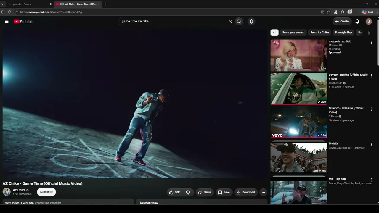This screenshot has height=213, width=379.
Task: Click the '992K views 1 year ago' text
Action: (19, 203)
